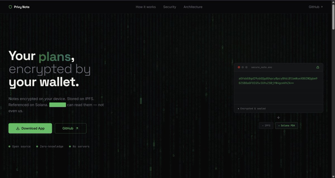Open the Architecture nav item
335x178 pixels.
click(193, 7)
